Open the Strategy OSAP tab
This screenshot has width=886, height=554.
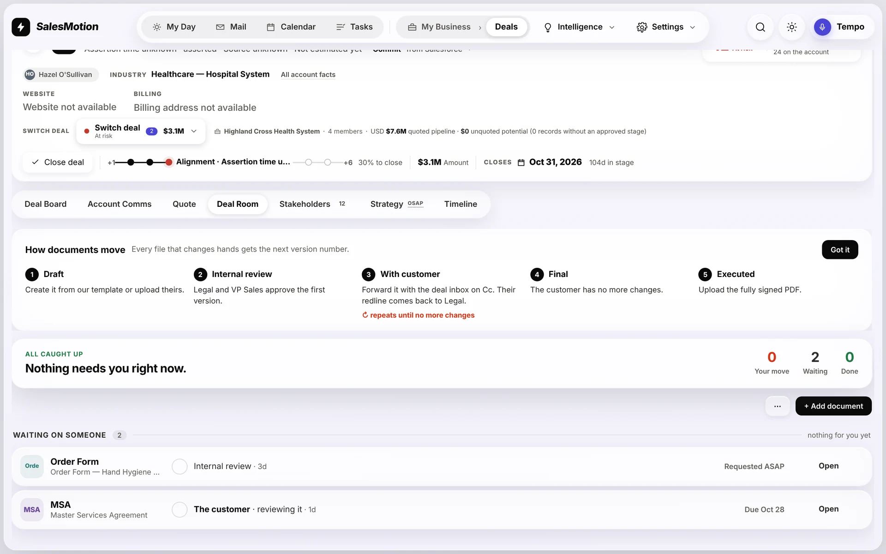tap(397, 204)
